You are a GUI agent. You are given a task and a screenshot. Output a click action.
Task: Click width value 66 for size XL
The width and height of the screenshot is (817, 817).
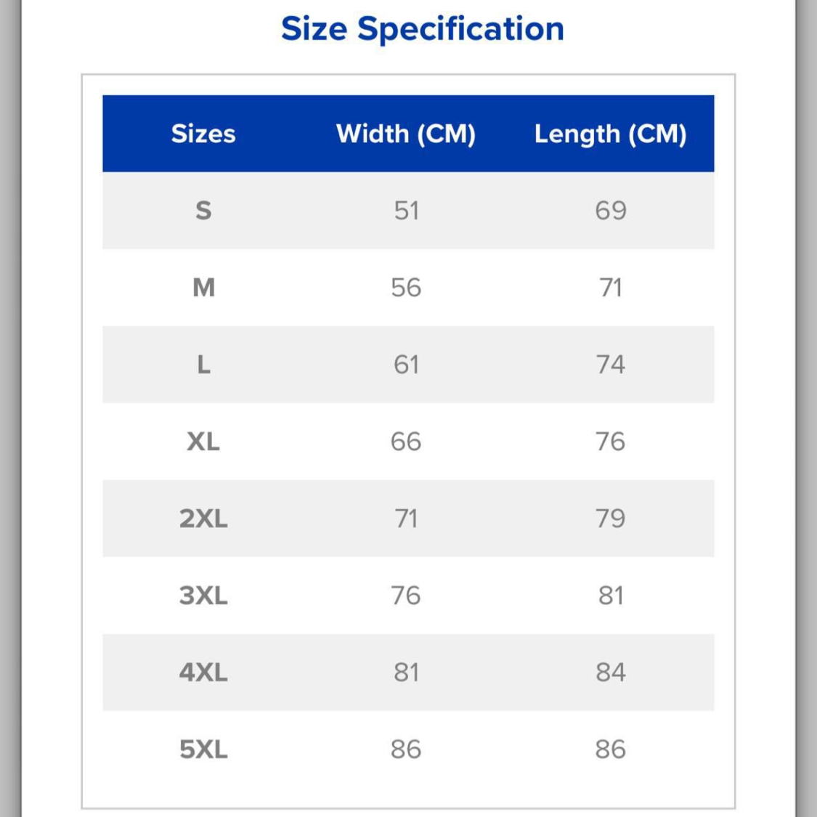406,442
